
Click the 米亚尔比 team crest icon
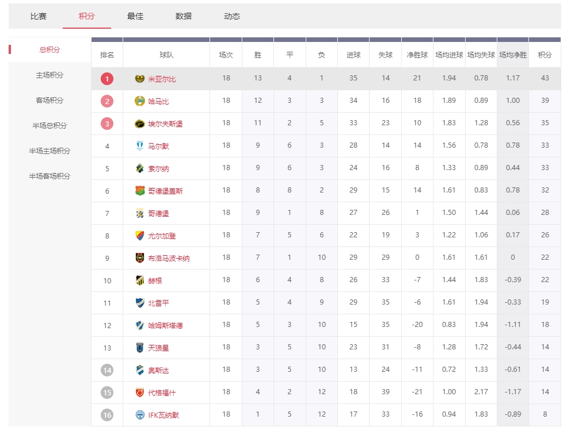click(x=140, y=79)
